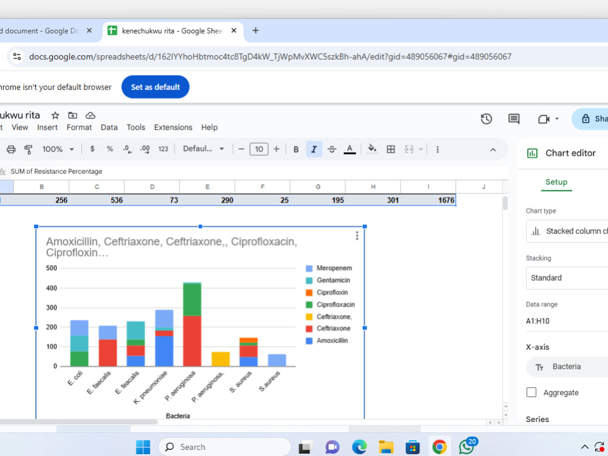Open the Stacked column chart type dropdown
The width and height of the screenshot is (608, 456).
click(x=567, y=231)
